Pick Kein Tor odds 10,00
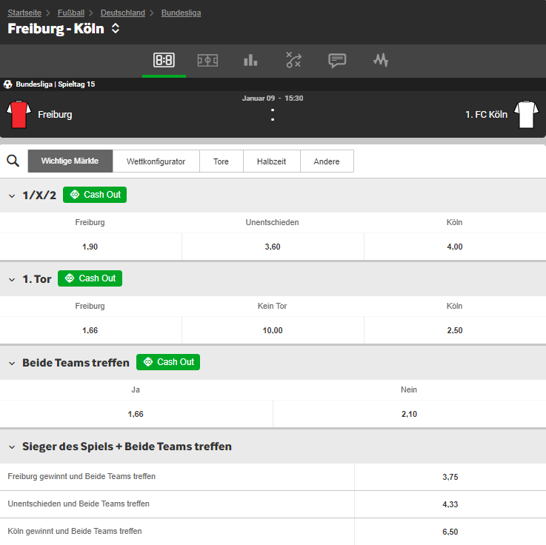The width and height of the screenshot is (546, 545). [273, 330]
